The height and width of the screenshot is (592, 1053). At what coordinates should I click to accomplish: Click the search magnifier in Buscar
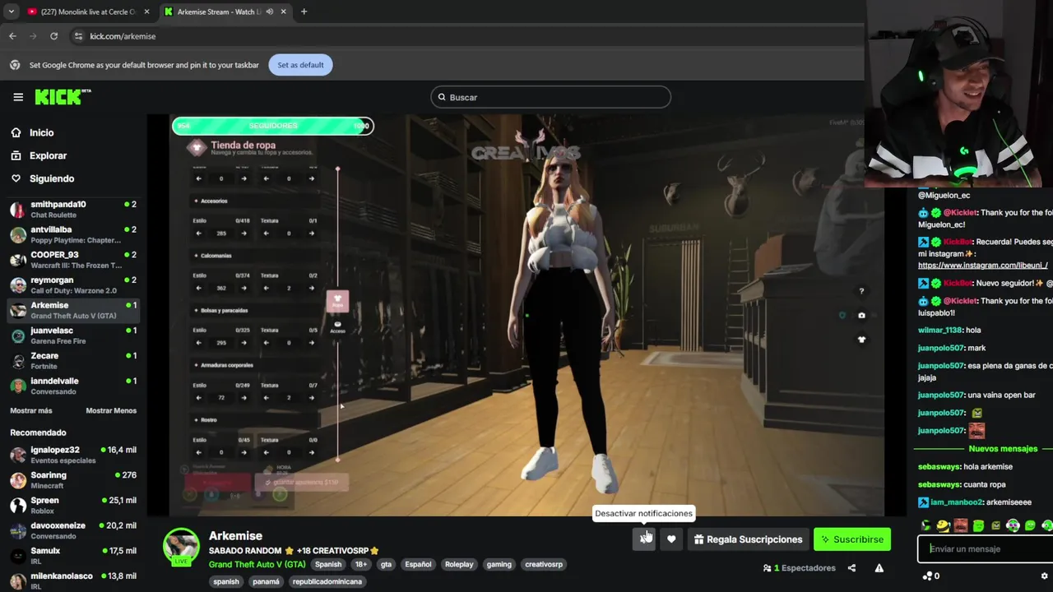click(442, 97)
